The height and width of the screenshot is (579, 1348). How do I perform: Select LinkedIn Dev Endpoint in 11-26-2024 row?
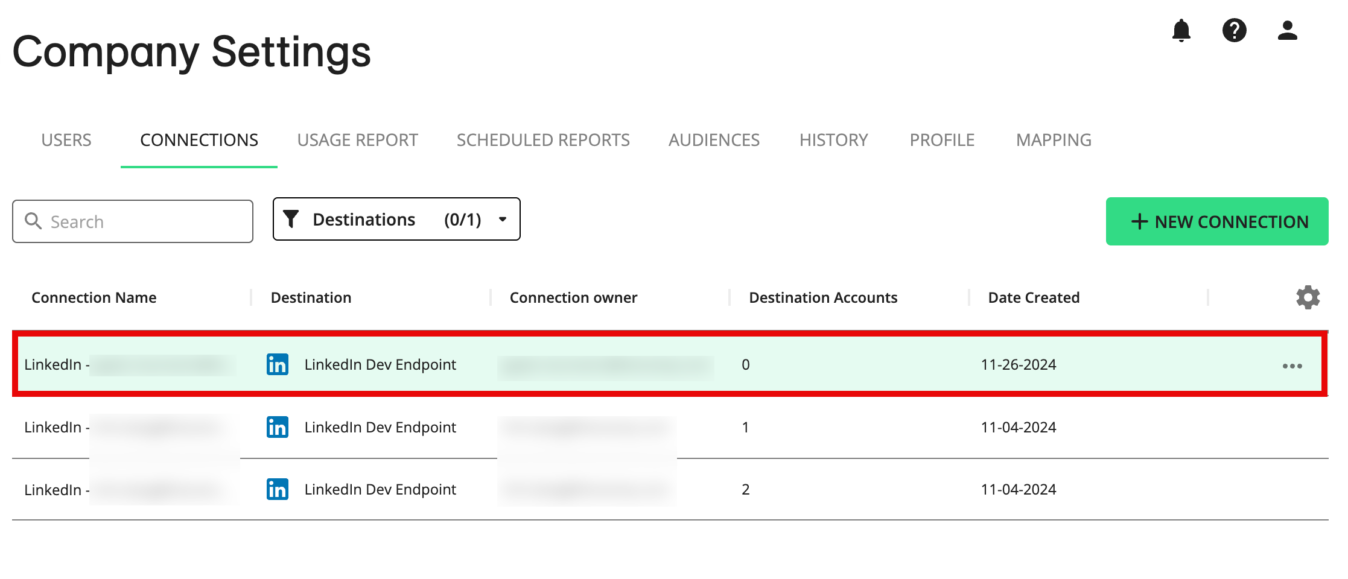(x=380, y=364)
